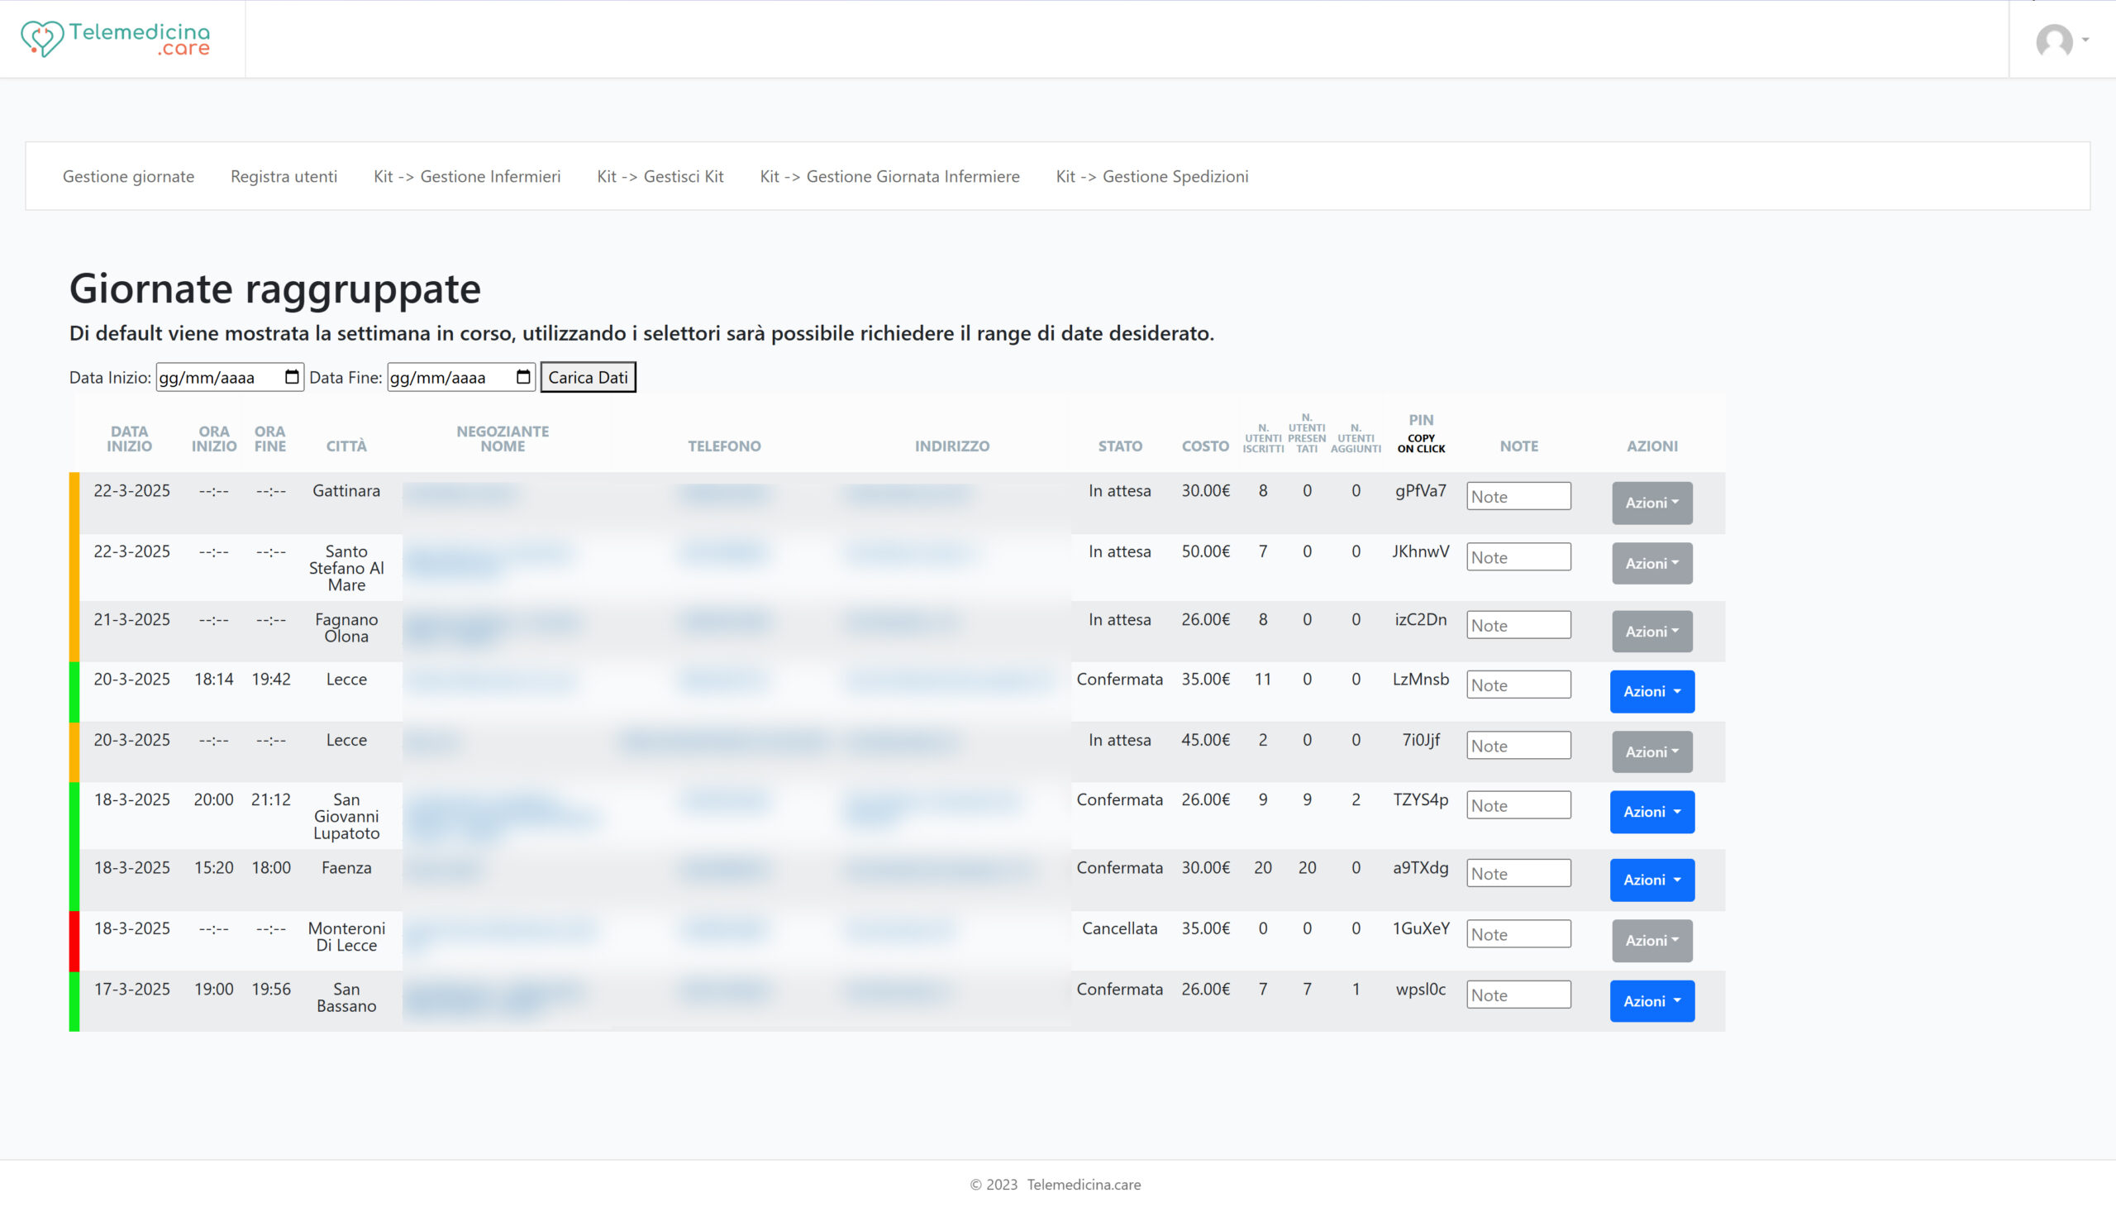Open Azioni dropdown for Monteroni Di Lecce
The image size is (2116, 1207).
[x=1651, y=940]
